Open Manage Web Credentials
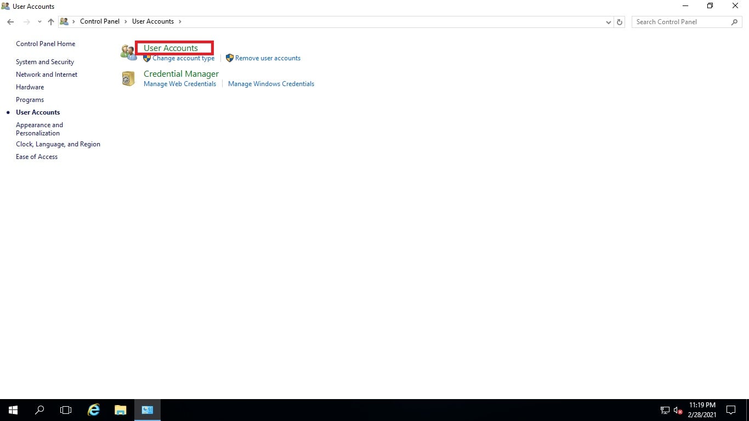Screen dimensions: 749x421 click(180, 84)
